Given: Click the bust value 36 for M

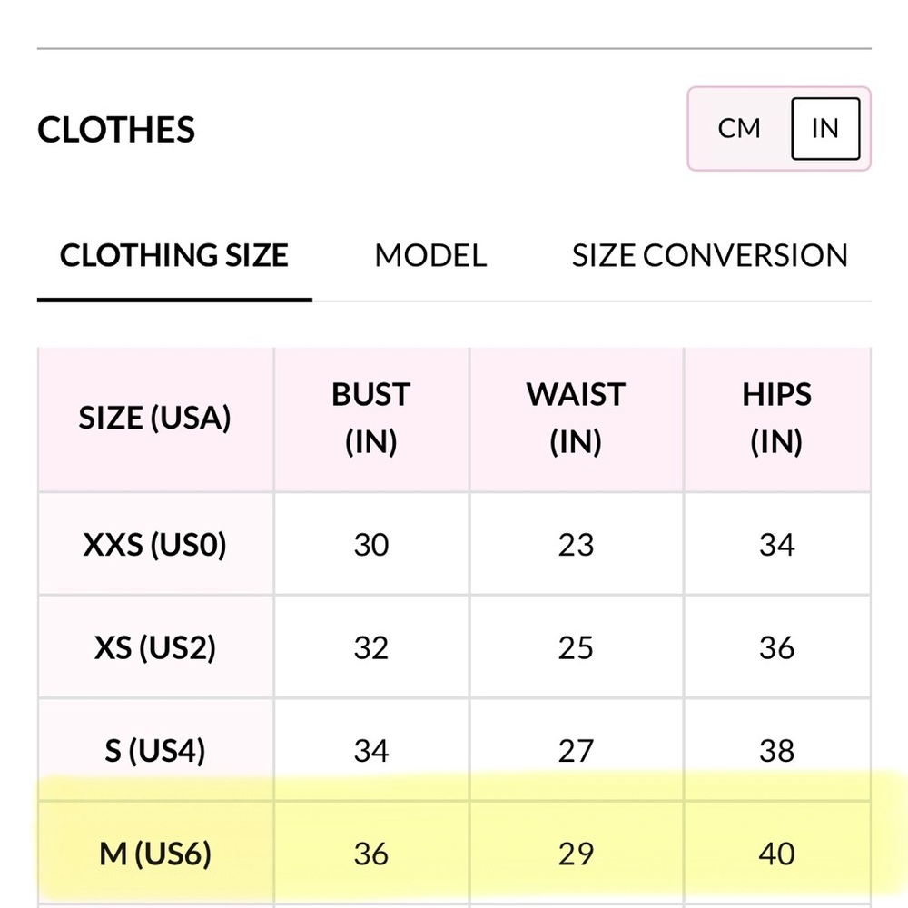Looking at the screenshot, I should click(371, 854).
